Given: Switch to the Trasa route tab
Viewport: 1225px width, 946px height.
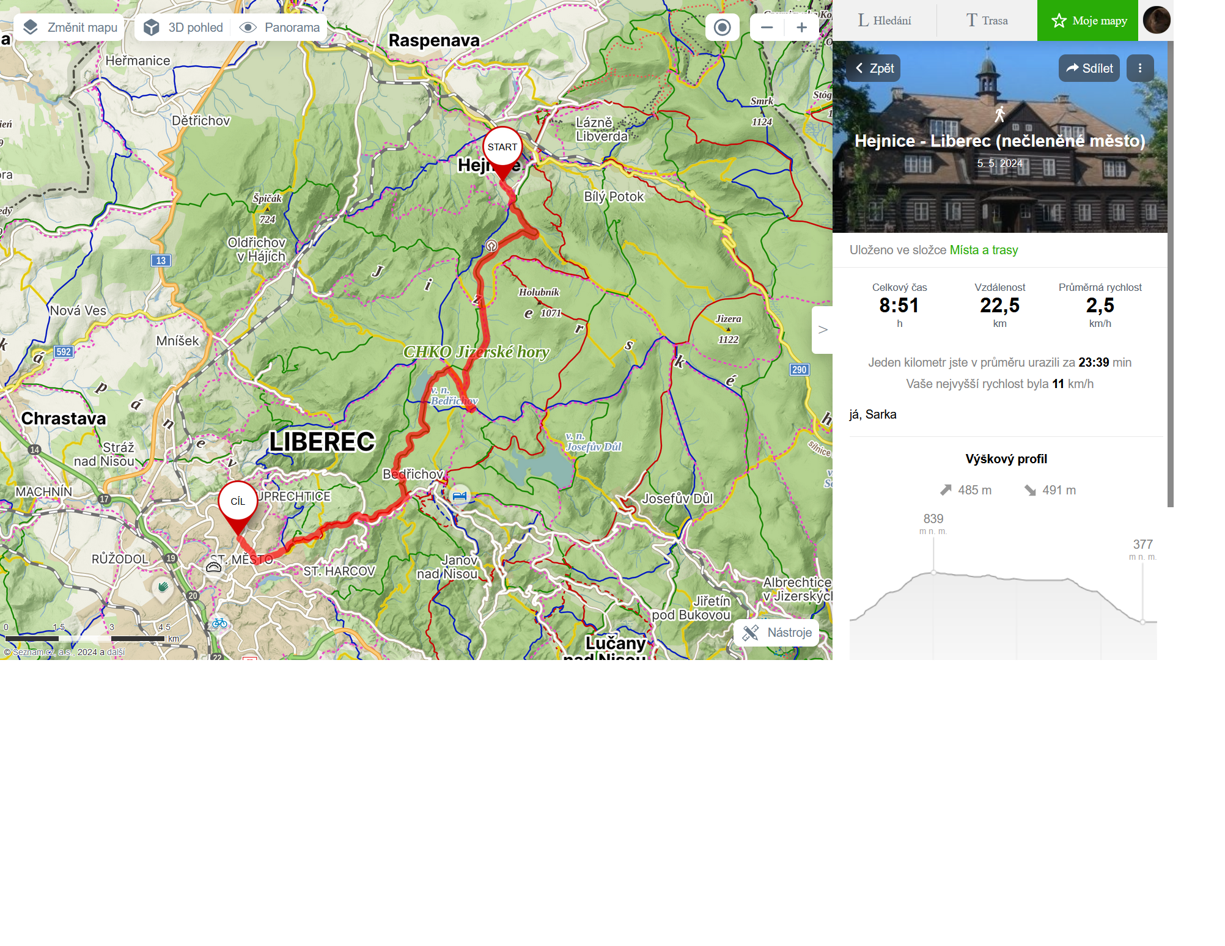Looking at the screenshot, I should (x=987, y=21).
